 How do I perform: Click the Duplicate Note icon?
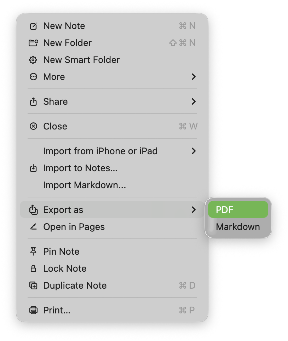click(x=33, y=285)
